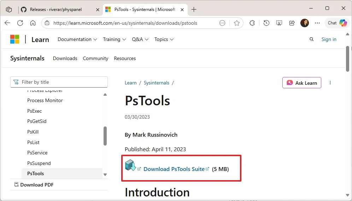Click the Share icon in toolbar
352x201 pixels.
[292, 23]
